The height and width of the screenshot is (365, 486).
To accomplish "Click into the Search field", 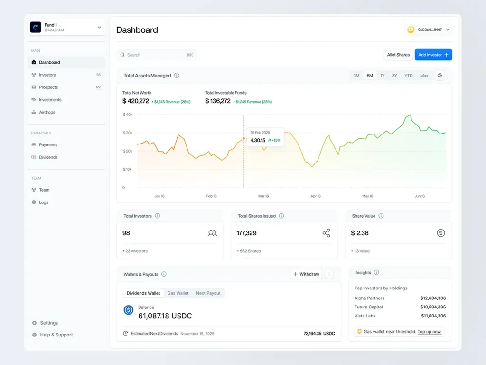I will (157, 55).
